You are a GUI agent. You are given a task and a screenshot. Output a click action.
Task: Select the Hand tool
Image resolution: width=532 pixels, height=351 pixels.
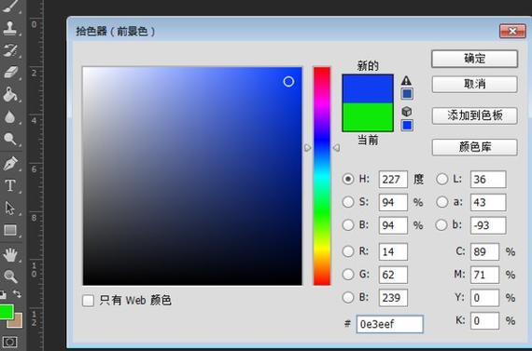tap(10, 254)
